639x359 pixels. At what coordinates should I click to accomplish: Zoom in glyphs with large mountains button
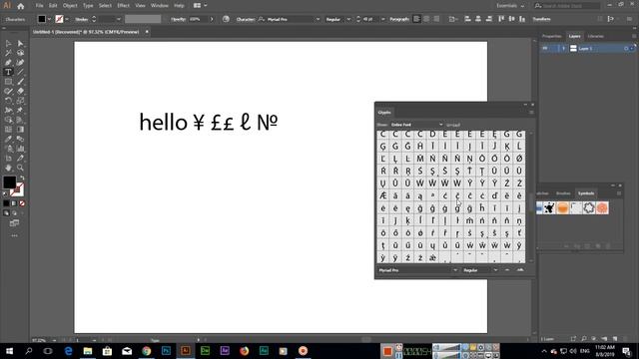(x=520, y=270)
